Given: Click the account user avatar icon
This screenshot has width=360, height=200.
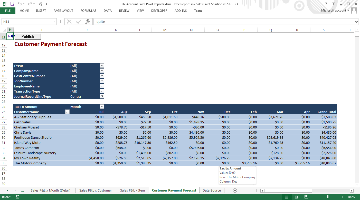Looking at the screenshot, I should point(354,11).
